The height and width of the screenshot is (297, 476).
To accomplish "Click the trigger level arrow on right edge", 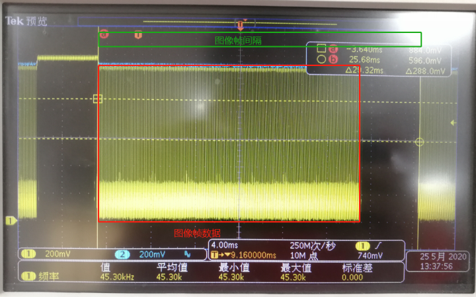I will tap(454, 123).
